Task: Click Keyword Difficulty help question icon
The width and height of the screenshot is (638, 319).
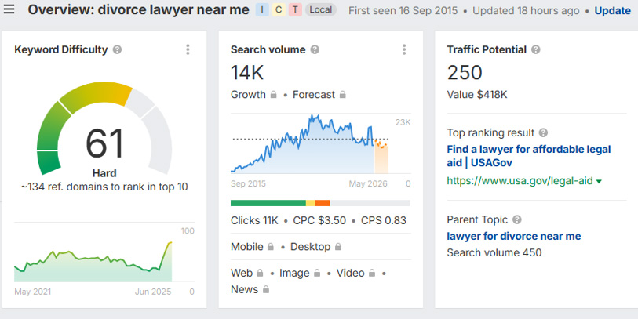Action: (x=117, y=49)
